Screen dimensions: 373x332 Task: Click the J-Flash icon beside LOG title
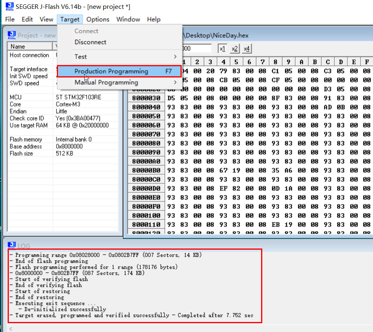tap(12, 245)
